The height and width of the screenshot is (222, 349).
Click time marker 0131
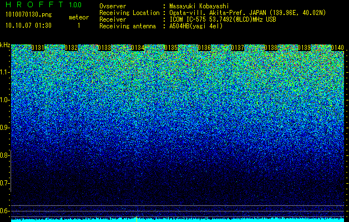coord(38,48)
